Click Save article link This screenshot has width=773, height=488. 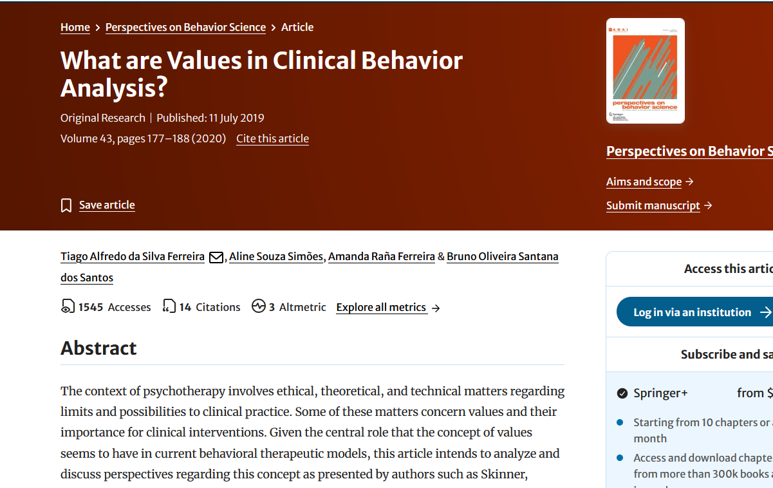107,205
